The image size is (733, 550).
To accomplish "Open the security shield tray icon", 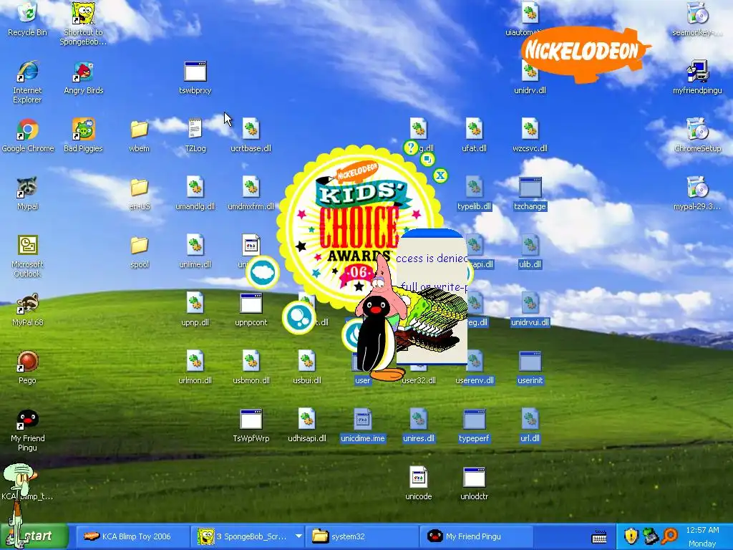I will click(x=631, y=536).
